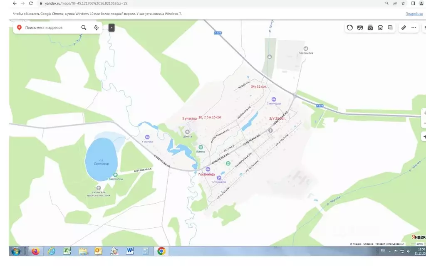Toggle the public transport bus icon
This screenshot has height=266, width=426.
pos(380,27)
